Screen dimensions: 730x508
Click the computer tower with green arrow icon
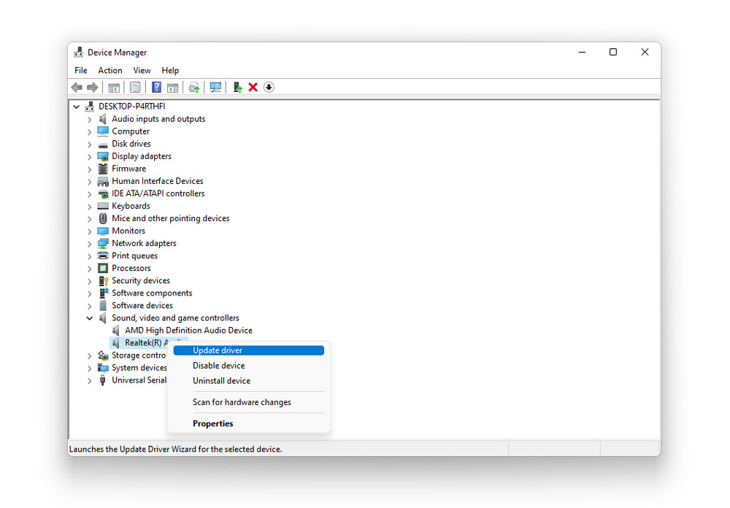click(x=237, y=87)
